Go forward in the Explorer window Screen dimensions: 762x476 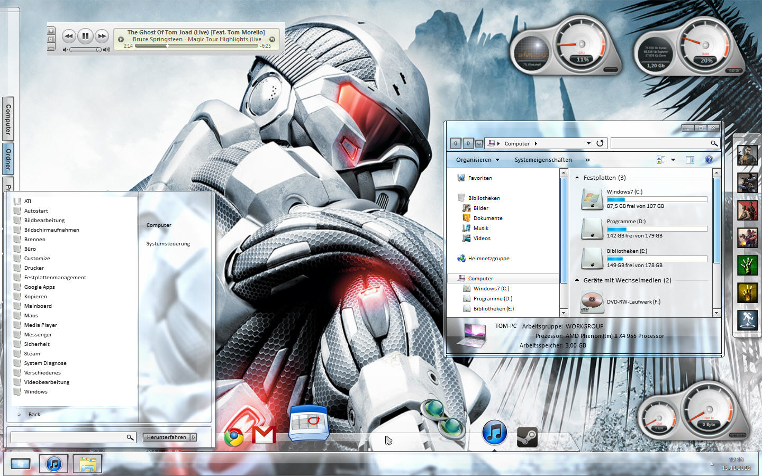(x=468, y=143)
